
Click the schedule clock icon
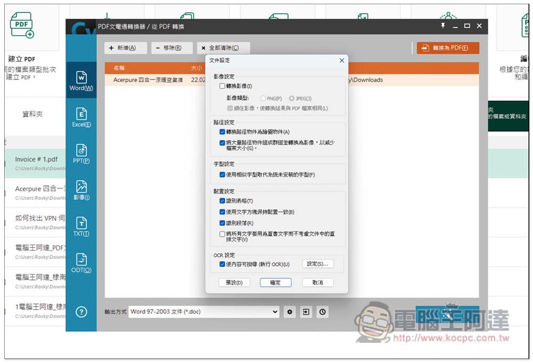click(322, 312)
